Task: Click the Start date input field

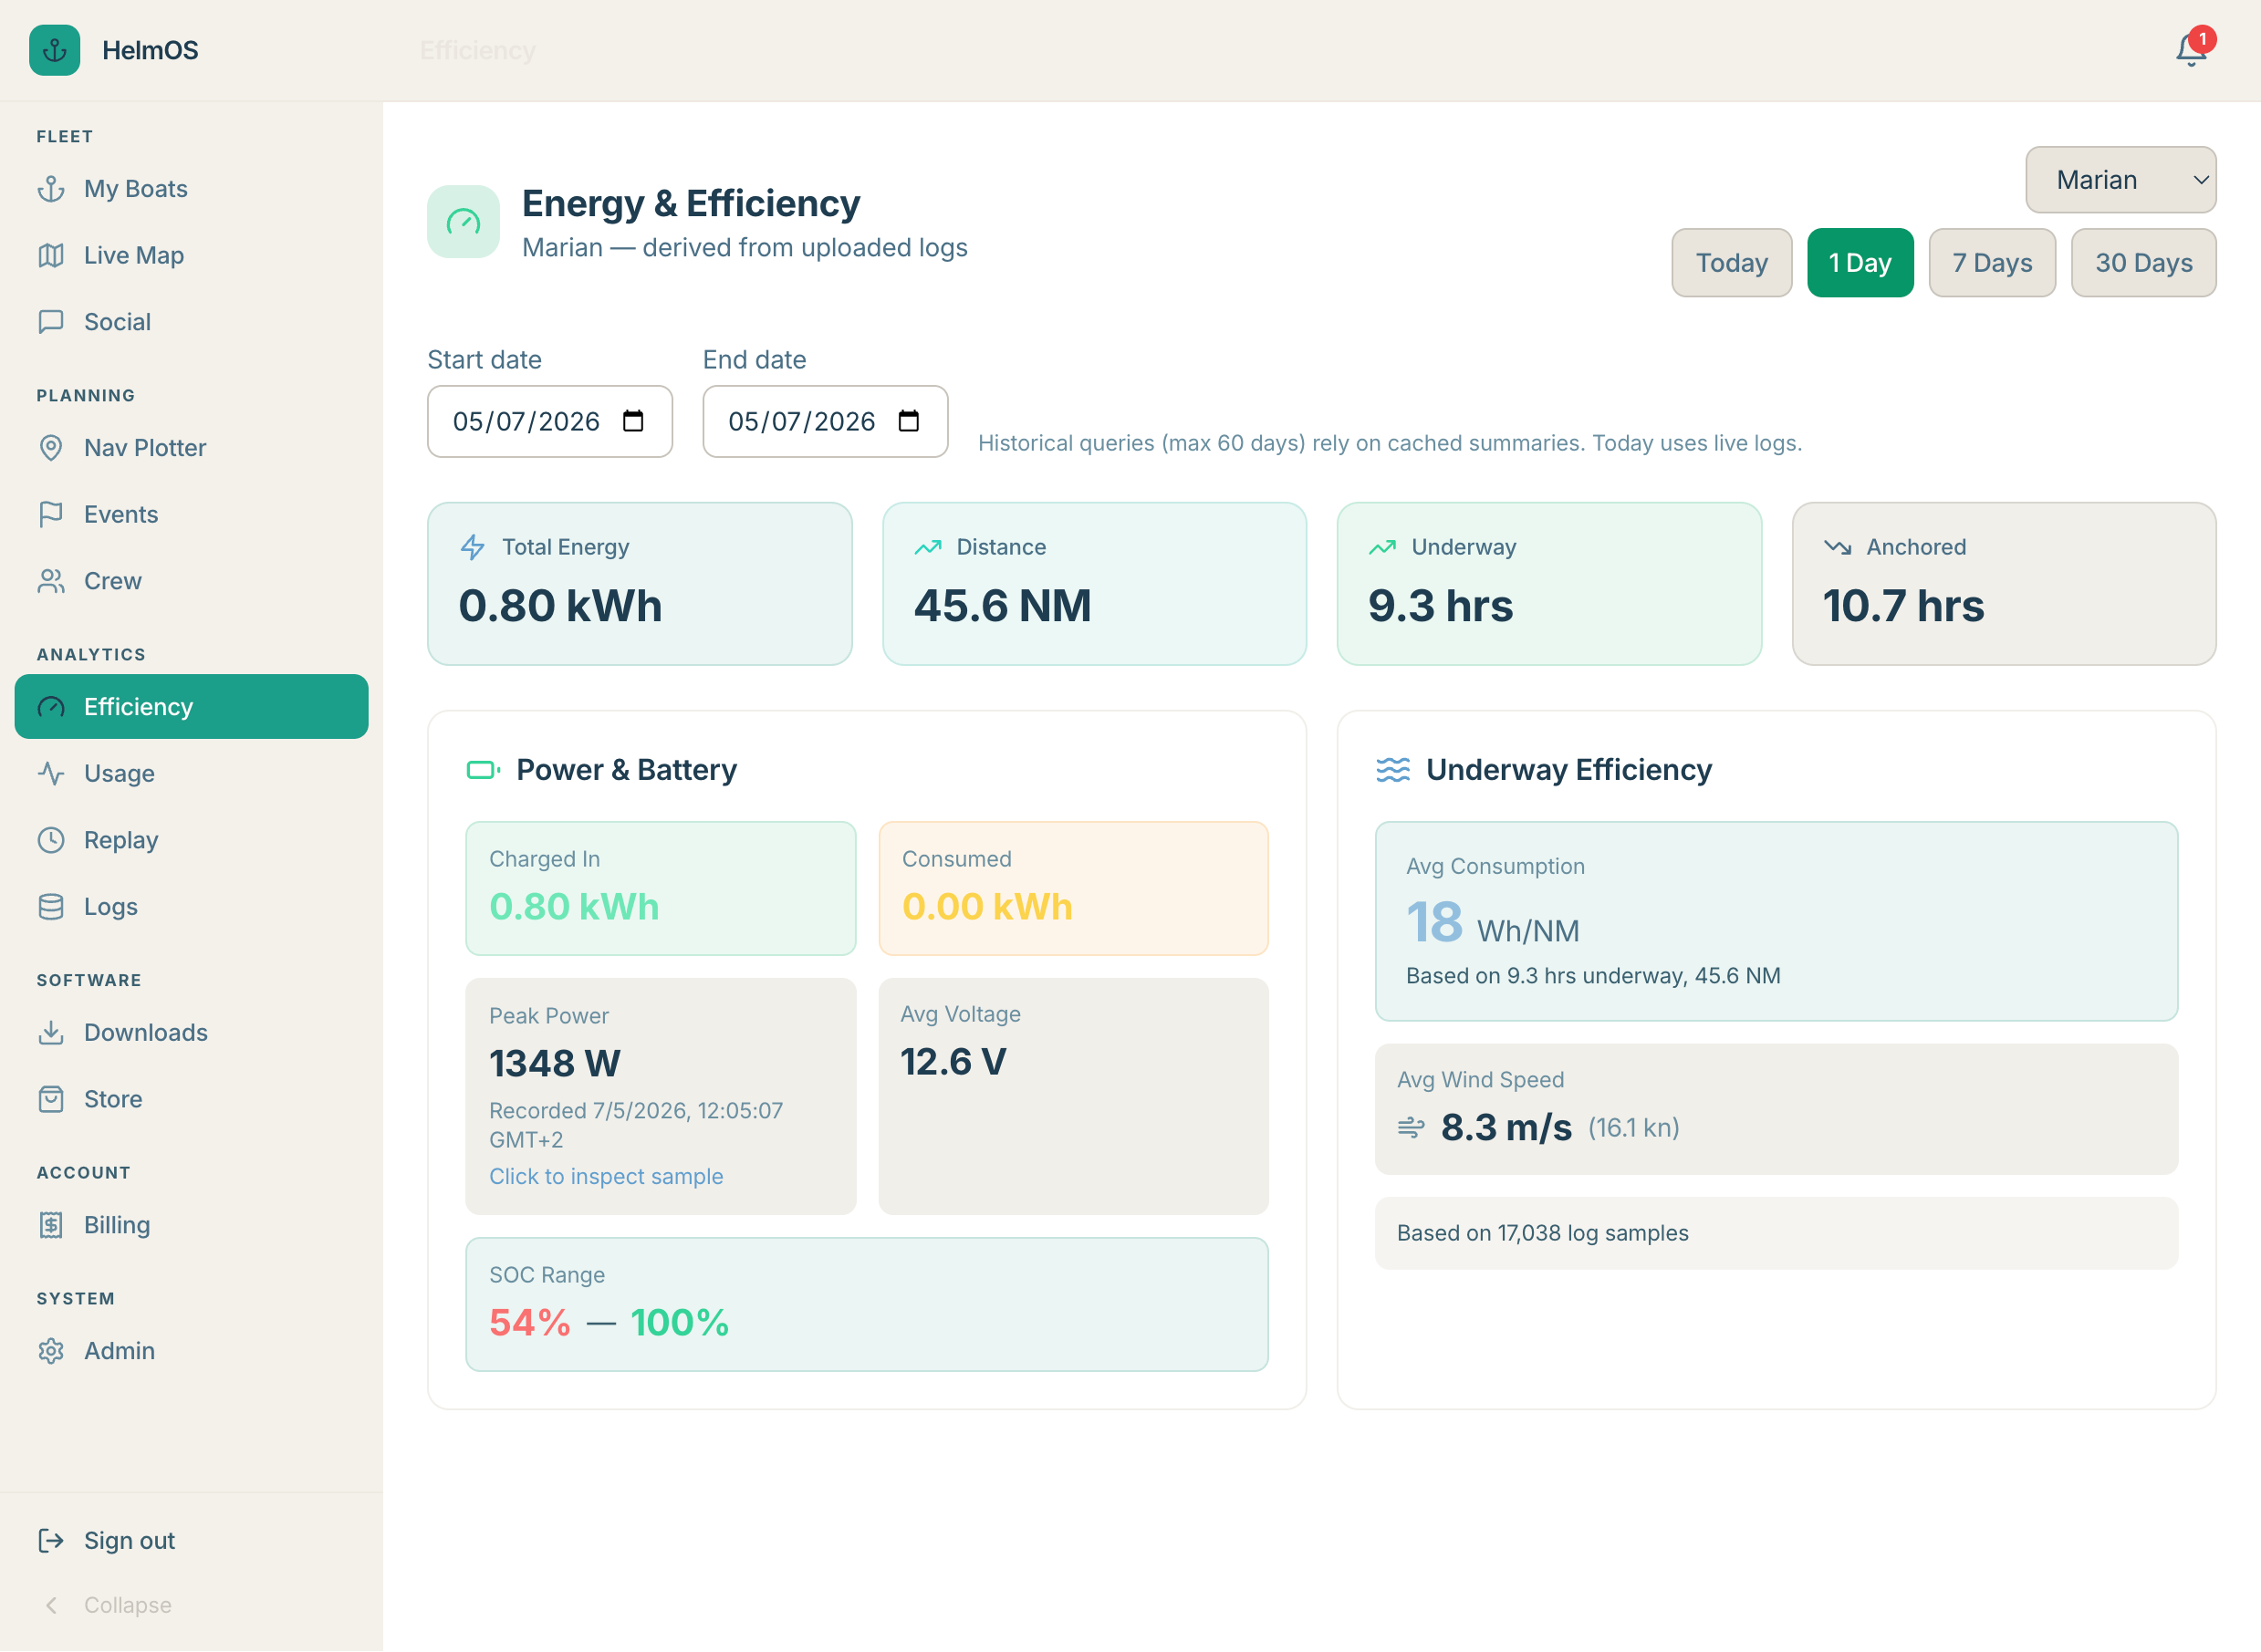Action: (549, 421)
